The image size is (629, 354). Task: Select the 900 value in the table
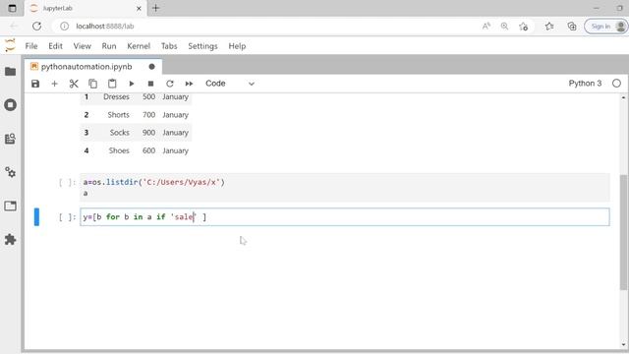148,133
